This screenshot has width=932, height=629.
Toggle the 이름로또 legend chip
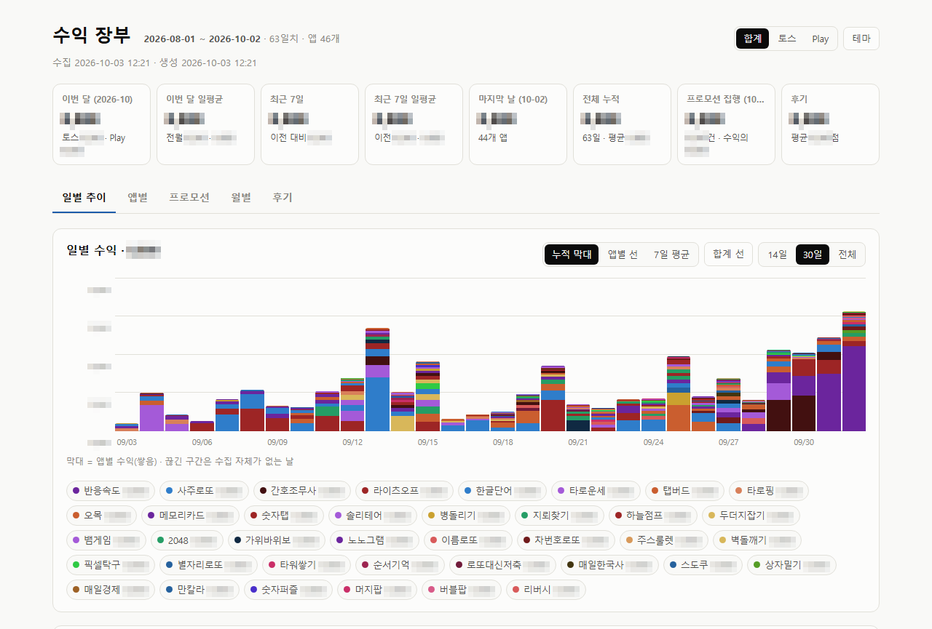(x=467, y=540)
